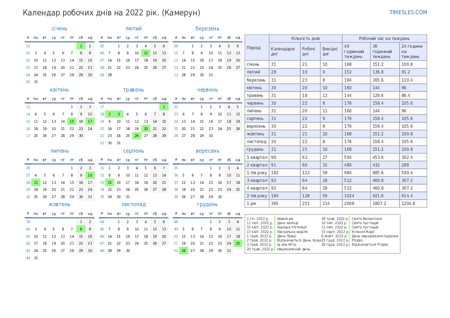The height and width of the screenshot is (318, 450).
Task: Click the legend entry "Успіння Марії"
Action: point(363,231)
